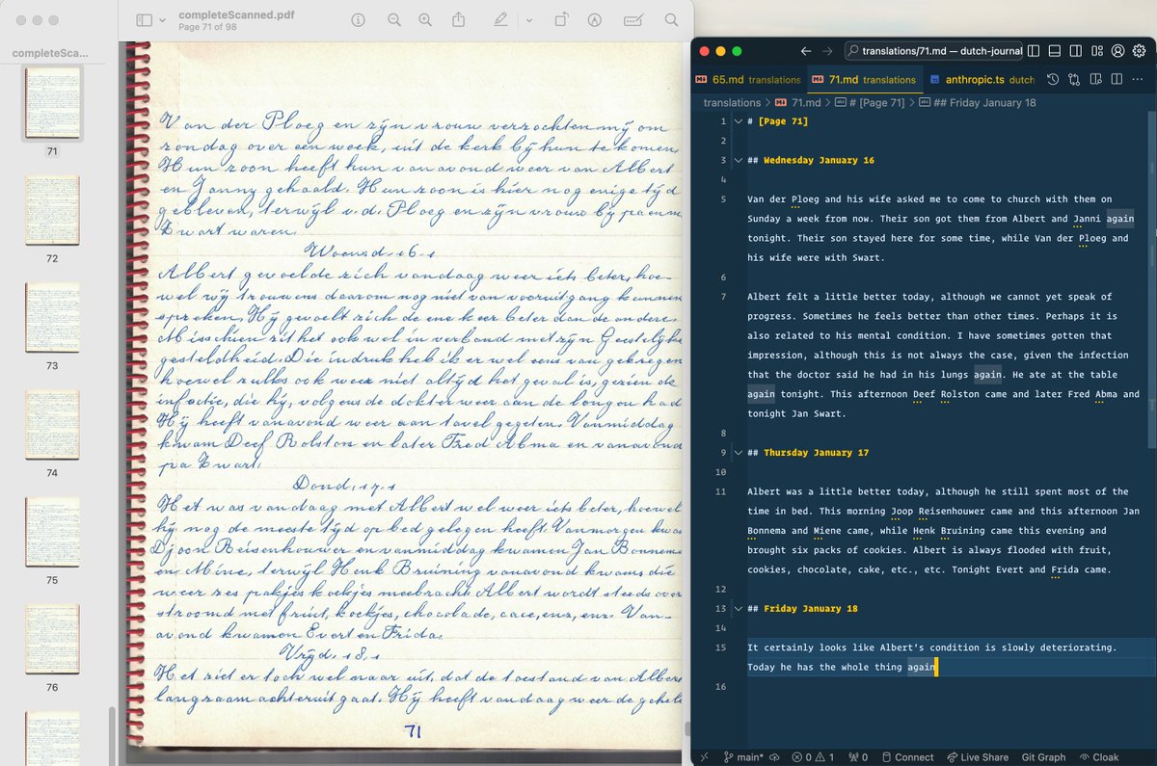Switch to the 65.md editor tab
Screen dimensions: 1157x766
748,80
